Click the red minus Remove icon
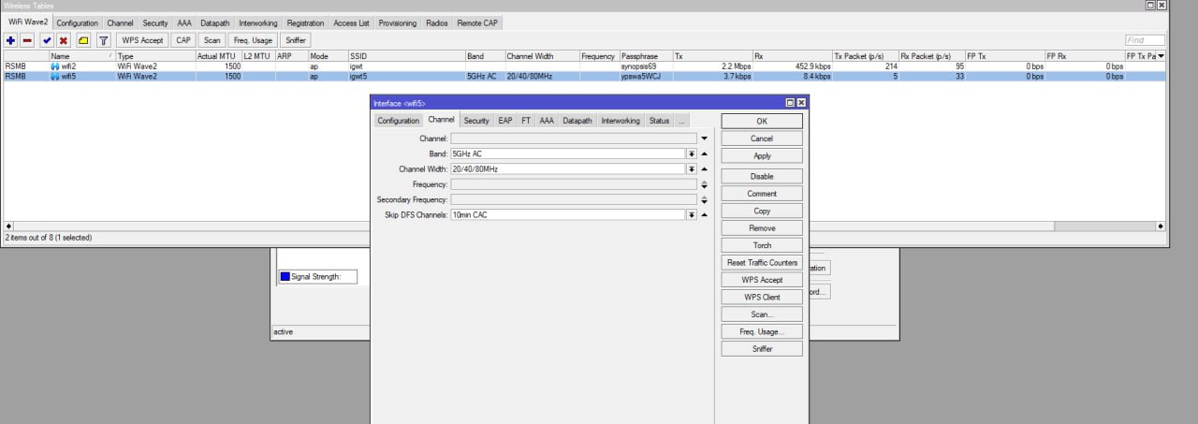 (27, 40)
